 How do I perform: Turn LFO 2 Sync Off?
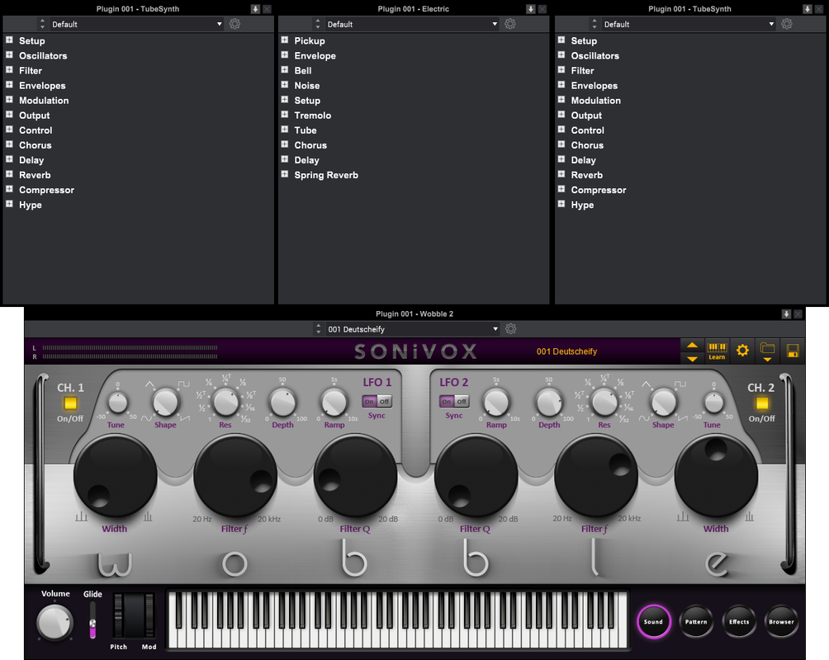click(x=462, y=402)
